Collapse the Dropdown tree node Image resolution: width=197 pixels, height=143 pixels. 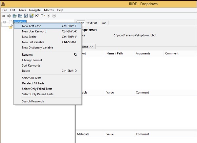(x=4, y=22)
